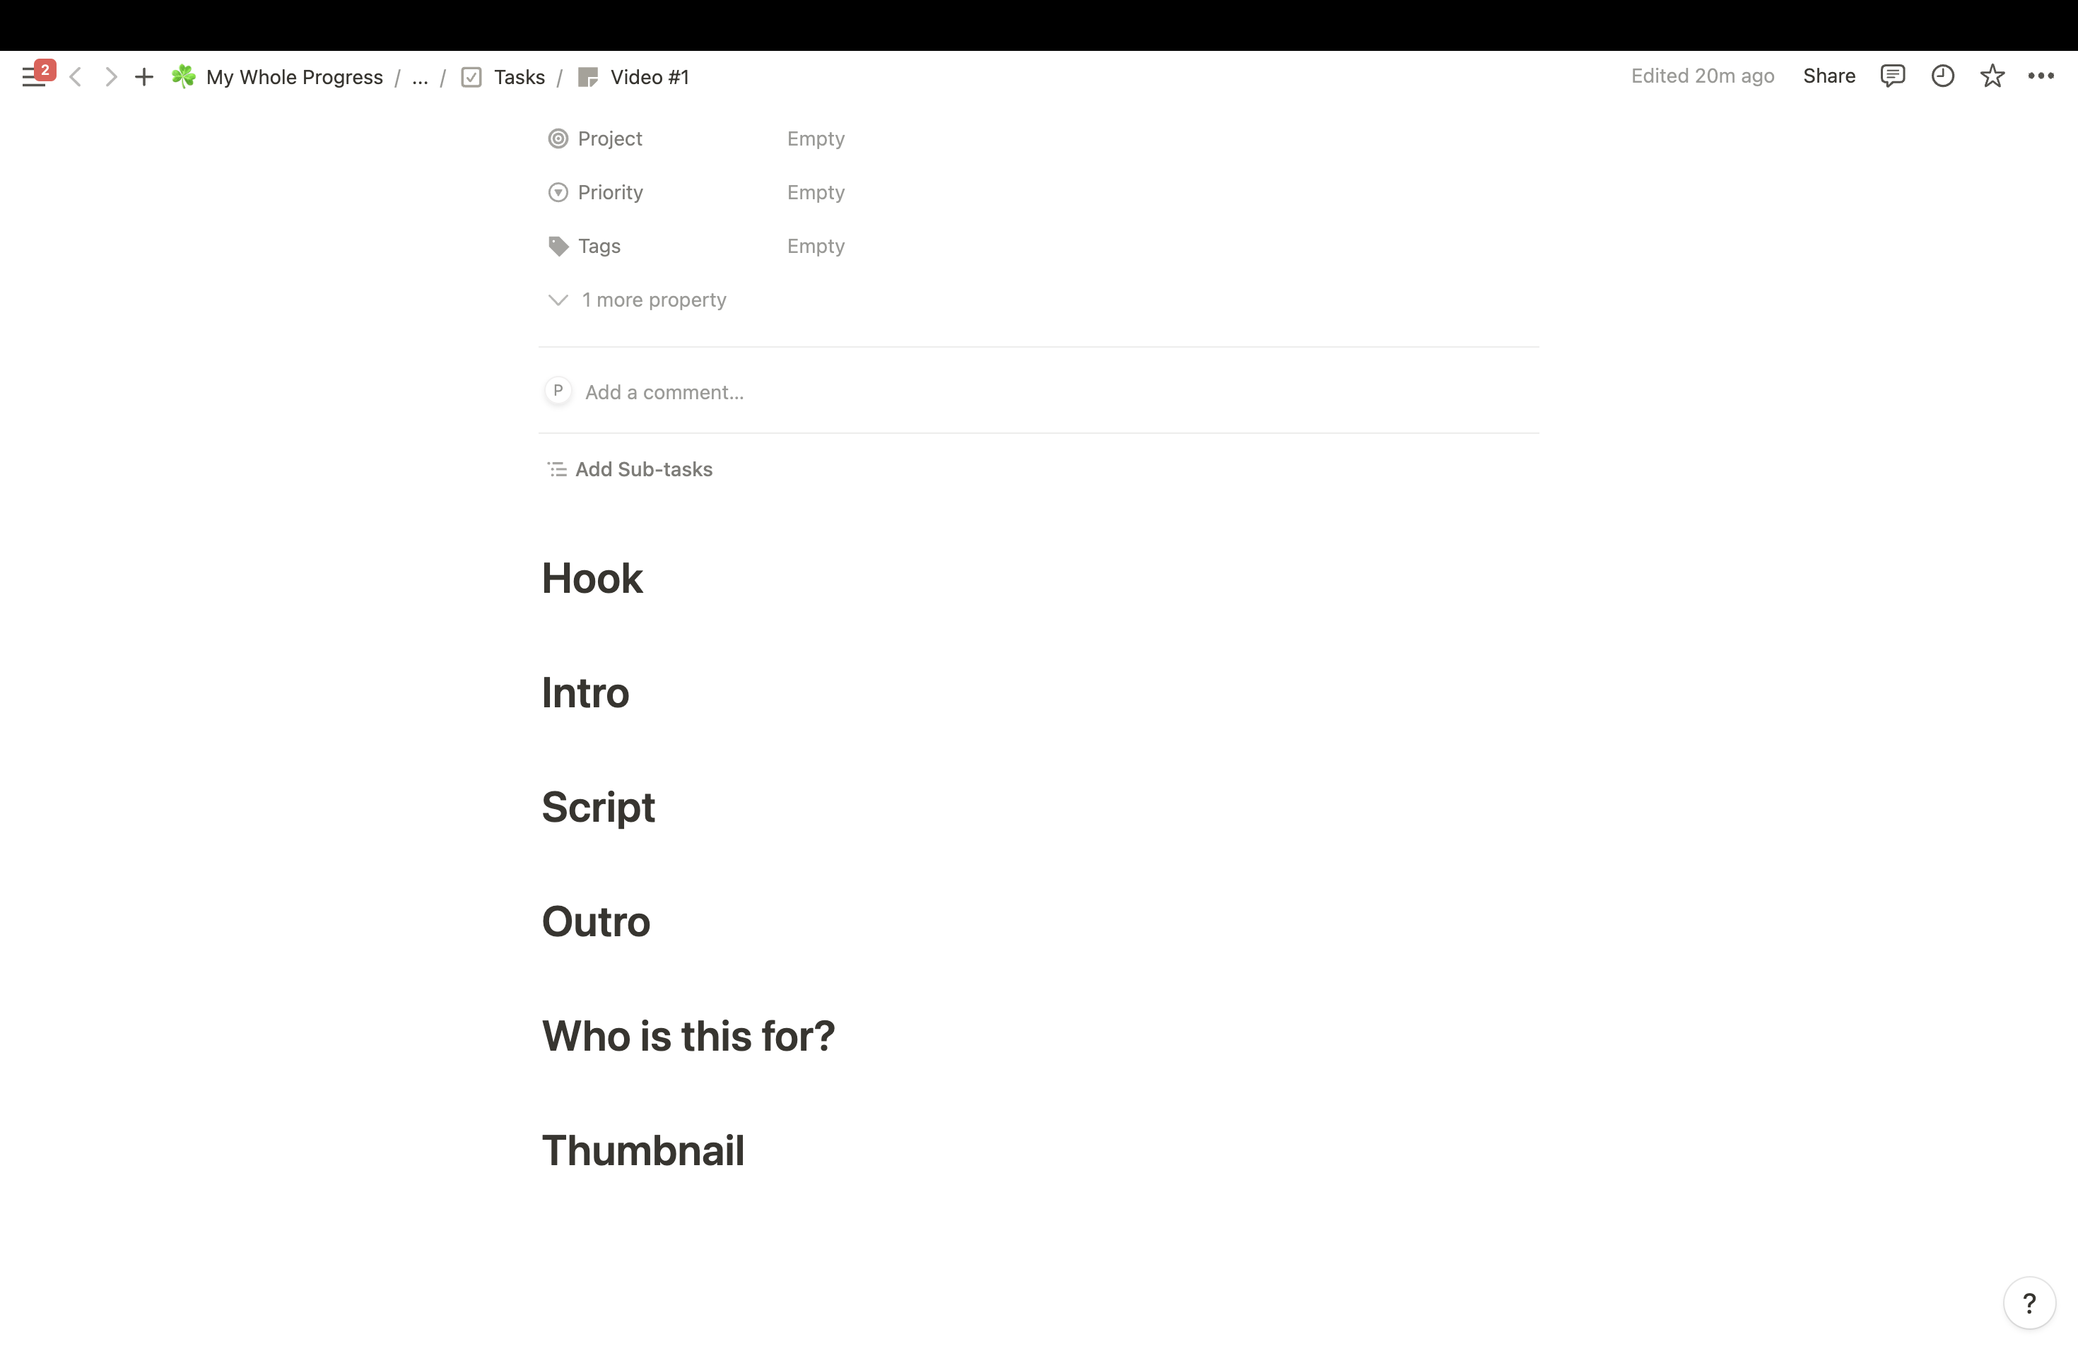This screenshot has height=1351, width=2078.
Task: Open the Share menu
Action: click(x=1829, y=76)
